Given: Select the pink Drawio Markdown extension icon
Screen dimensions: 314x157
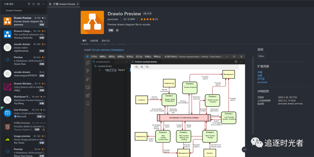Looking at the screenshot, I should (x=7, y=87).
